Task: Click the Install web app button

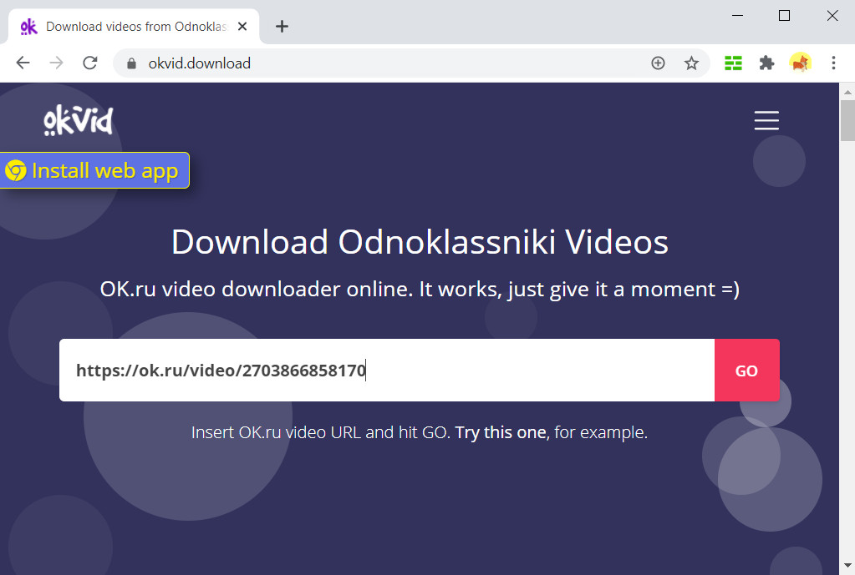Action: click(94, 170)
